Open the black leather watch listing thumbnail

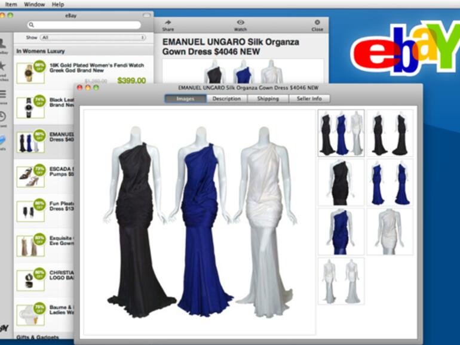(x=30, y=107)
